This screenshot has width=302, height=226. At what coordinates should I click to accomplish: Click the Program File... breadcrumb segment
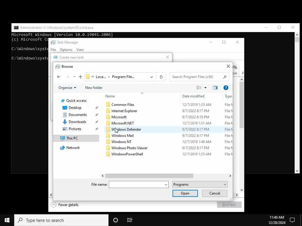pyautogui.click(x=123, y=77)
